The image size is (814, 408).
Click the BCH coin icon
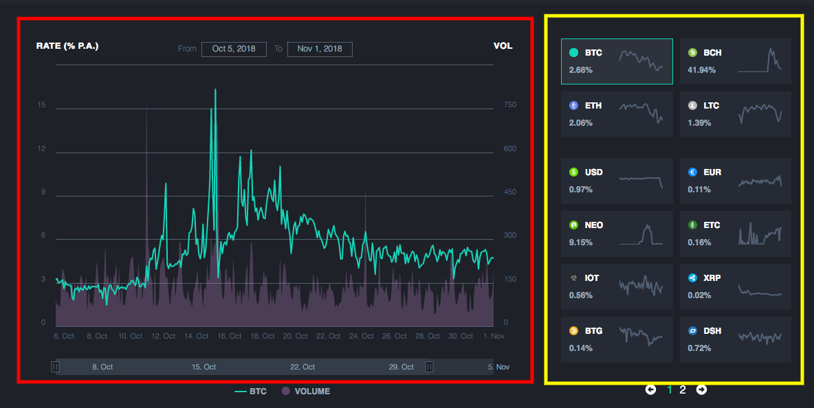pos(692,53)
